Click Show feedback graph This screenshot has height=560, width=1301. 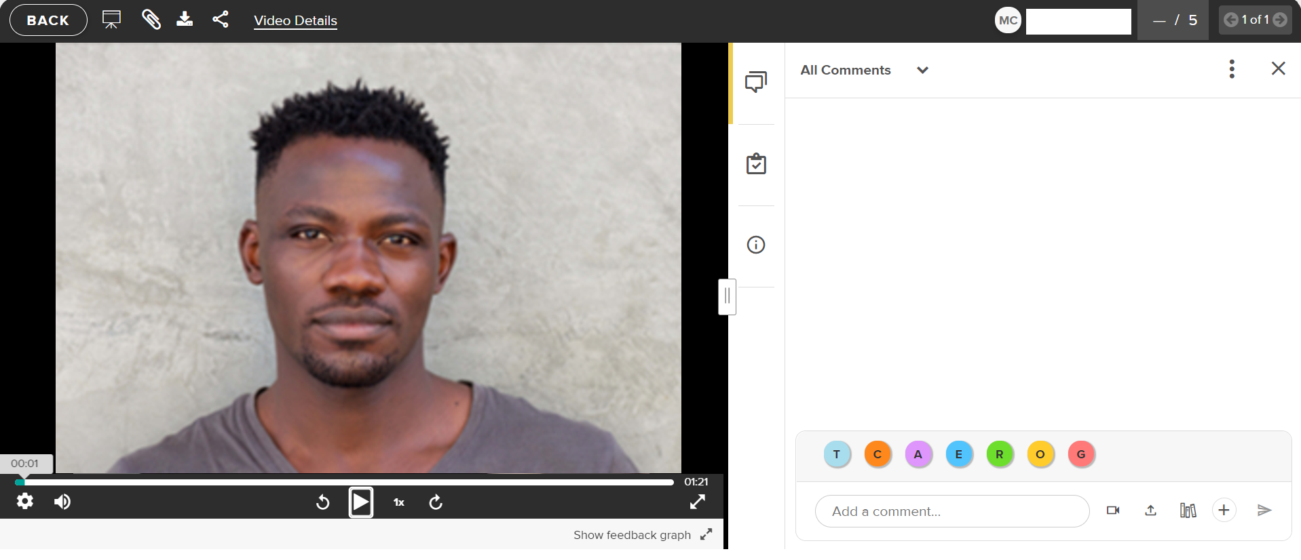(643, 535)
